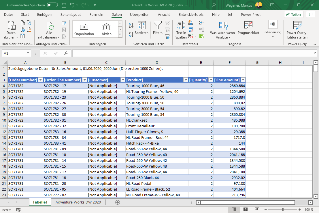Open the Quantity column filter dropdown
The image size is (319, 213).
tap(211, 80)
